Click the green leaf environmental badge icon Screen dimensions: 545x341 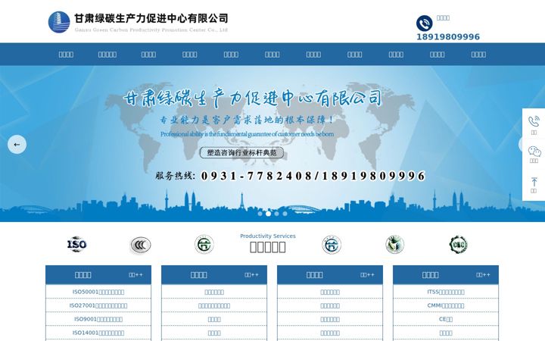pos(395,244)
